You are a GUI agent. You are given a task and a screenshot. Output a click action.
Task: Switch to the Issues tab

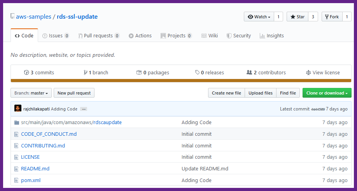[x=56, y=36]
